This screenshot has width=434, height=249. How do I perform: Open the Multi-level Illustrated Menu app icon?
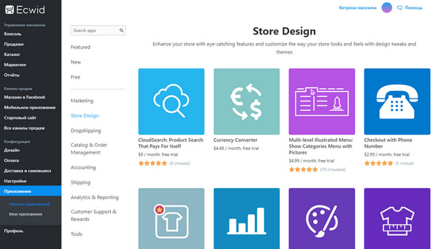click(x=321, y=102)
